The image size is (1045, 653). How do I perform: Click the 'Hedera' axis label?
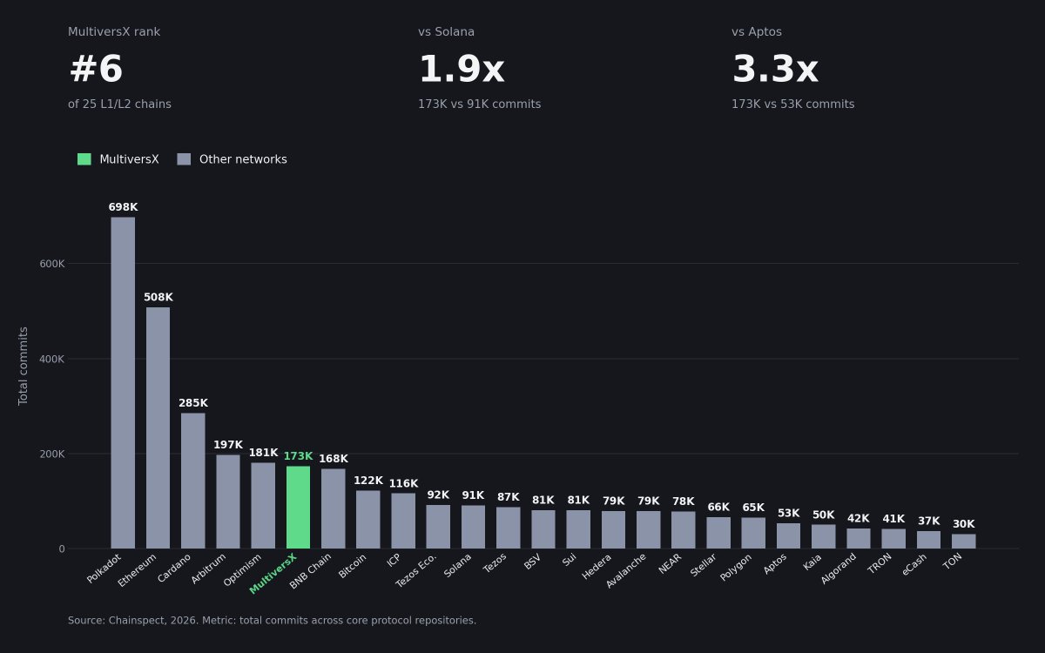point(597,567)
